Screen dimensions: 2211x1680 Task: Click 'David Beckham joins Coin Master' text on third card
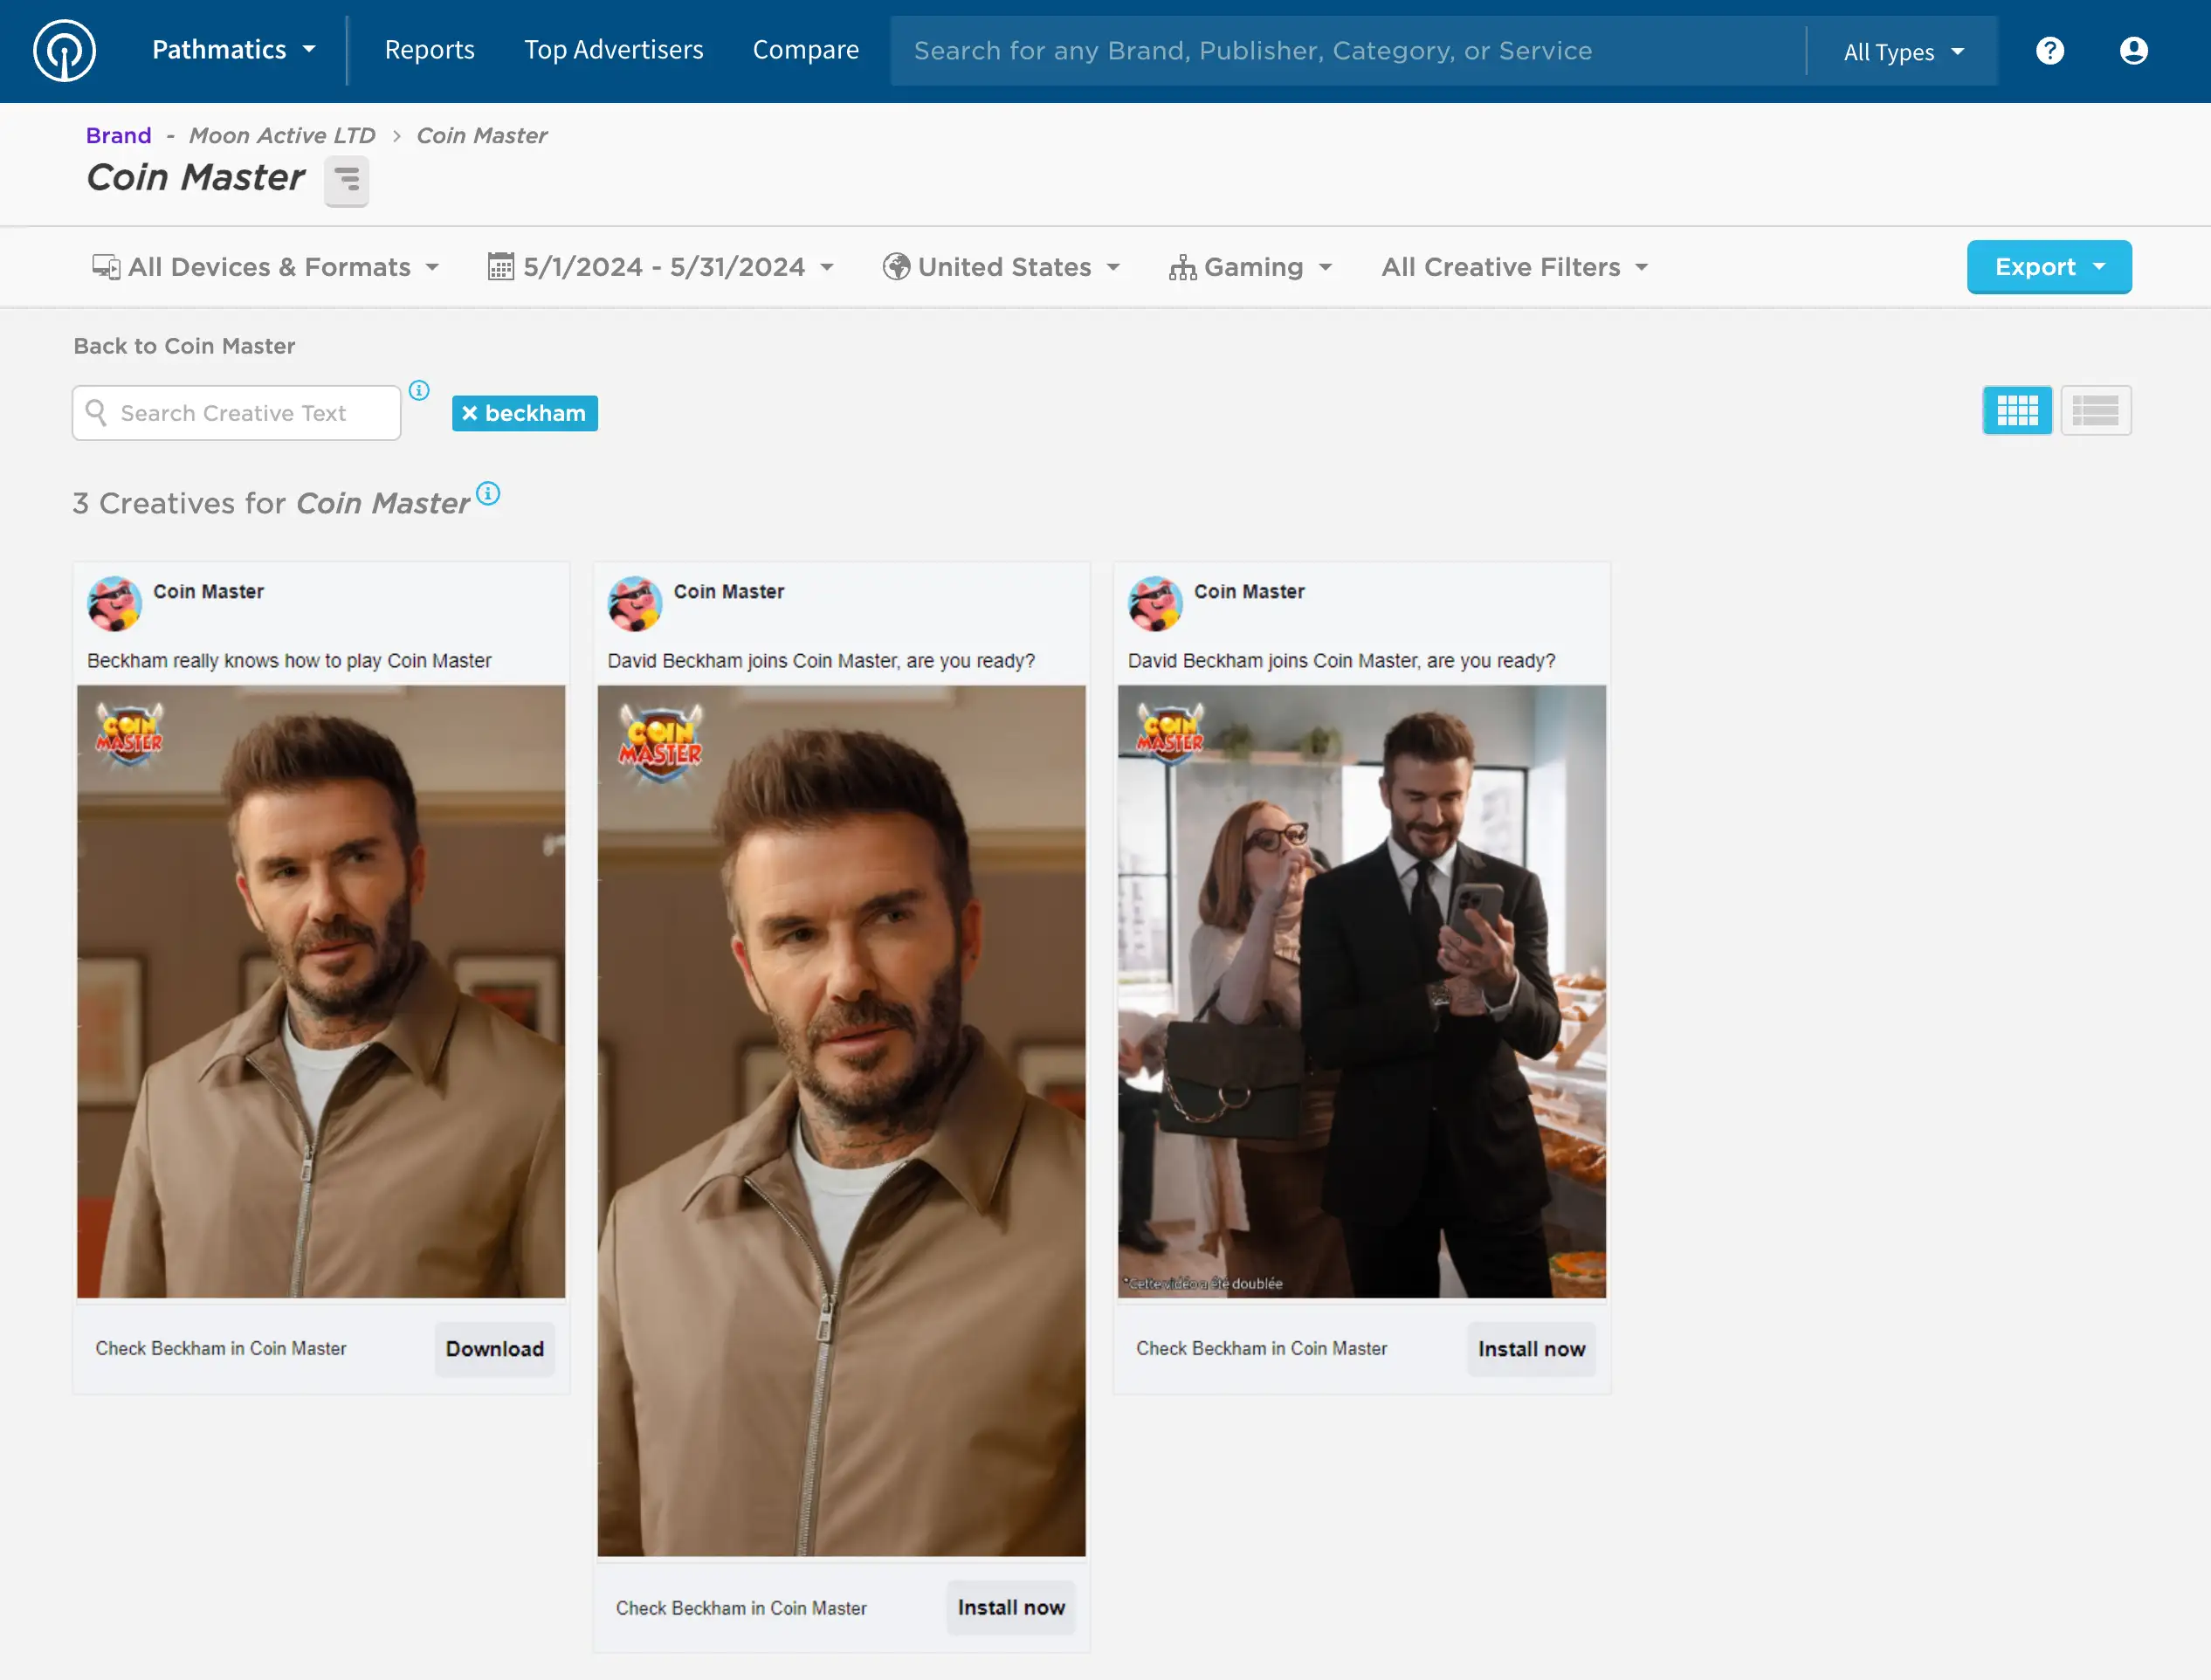1341,661
